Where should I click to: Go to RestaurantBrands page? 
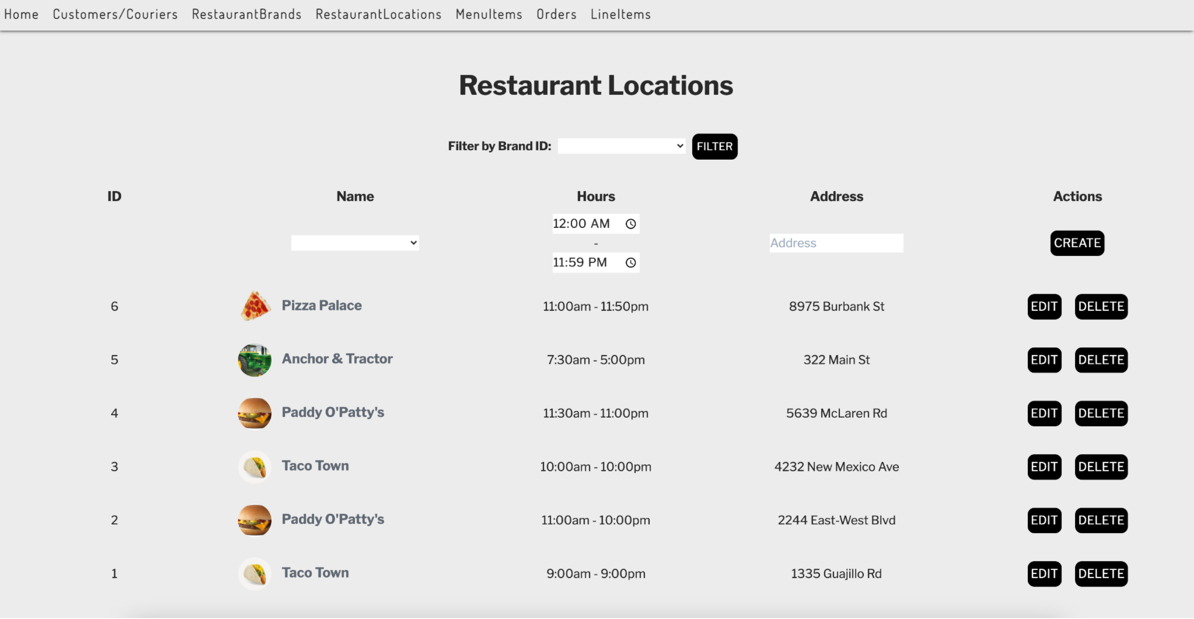click(247, 14)
